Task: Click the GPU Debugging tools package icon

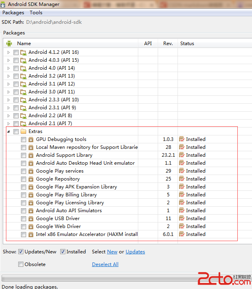Action: 31,139
